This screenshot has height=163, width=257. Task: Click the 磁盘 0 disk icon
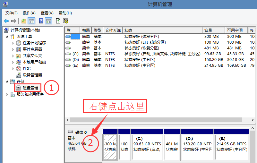(x=71, y=132)
